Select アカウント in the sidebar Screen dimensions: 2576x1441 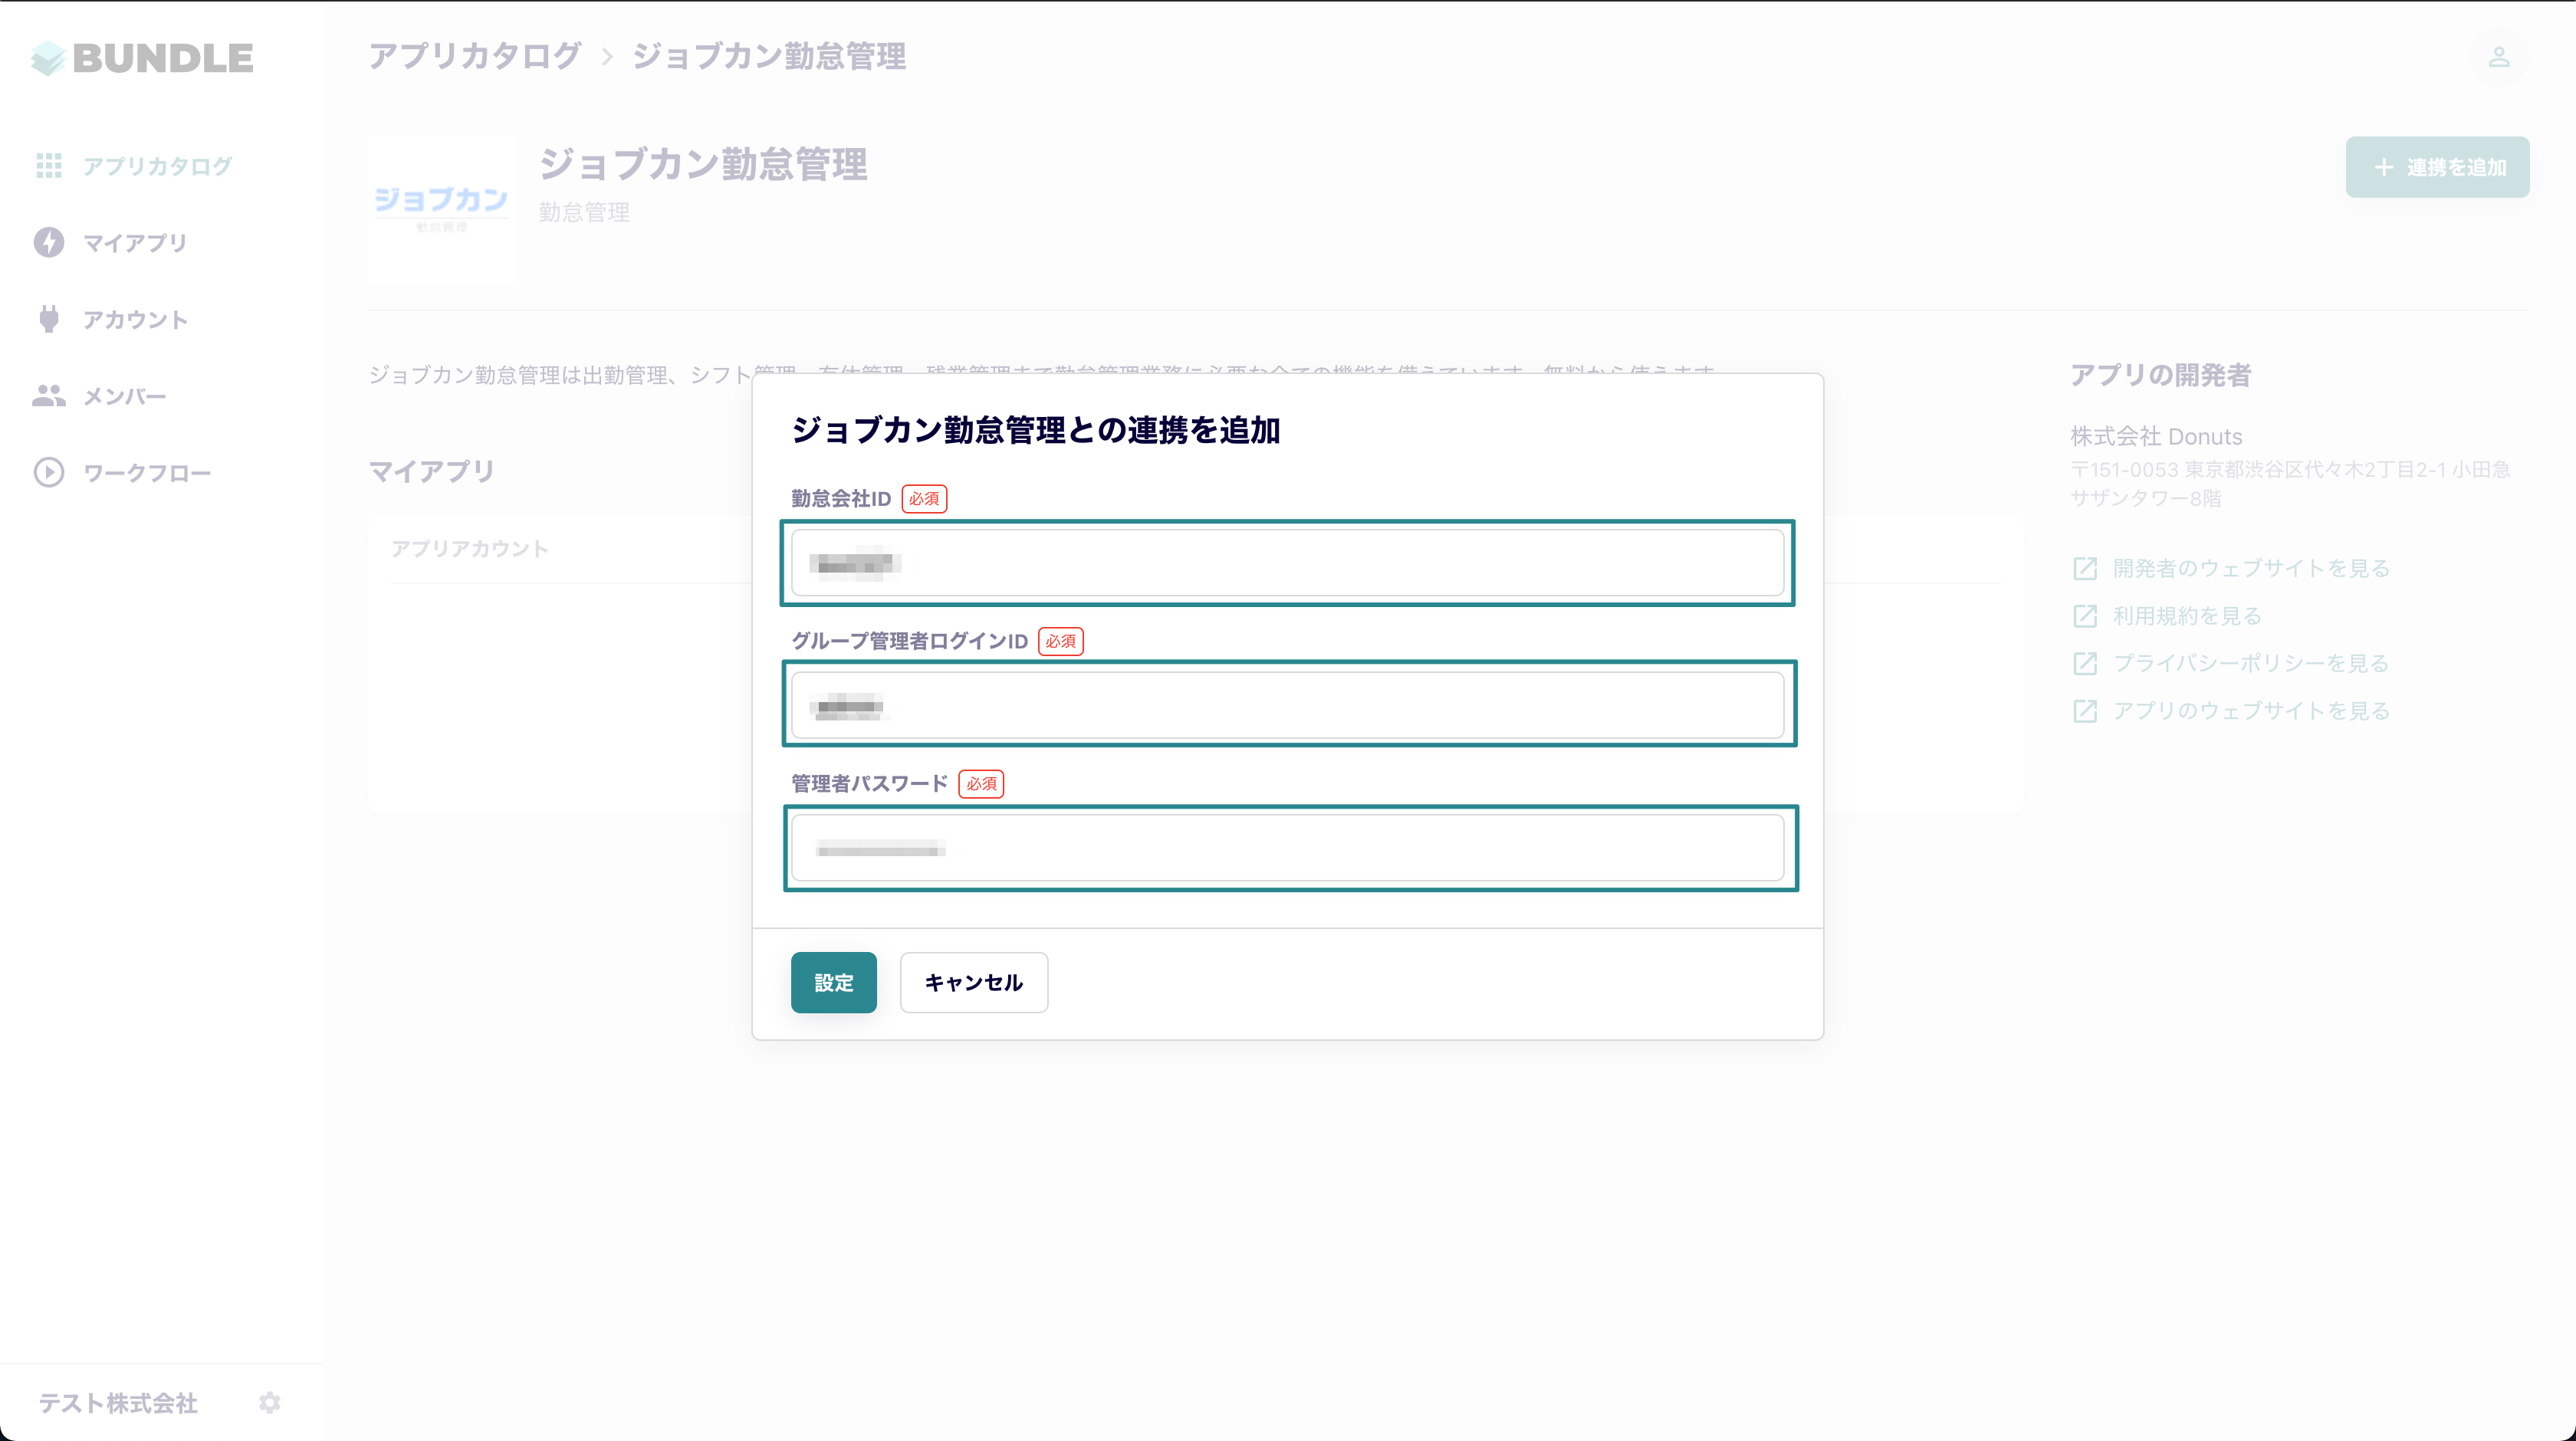coord(135,320)
